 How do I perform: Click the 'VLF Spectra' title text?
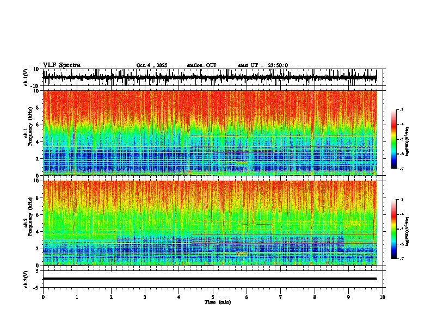pos(61,65)
